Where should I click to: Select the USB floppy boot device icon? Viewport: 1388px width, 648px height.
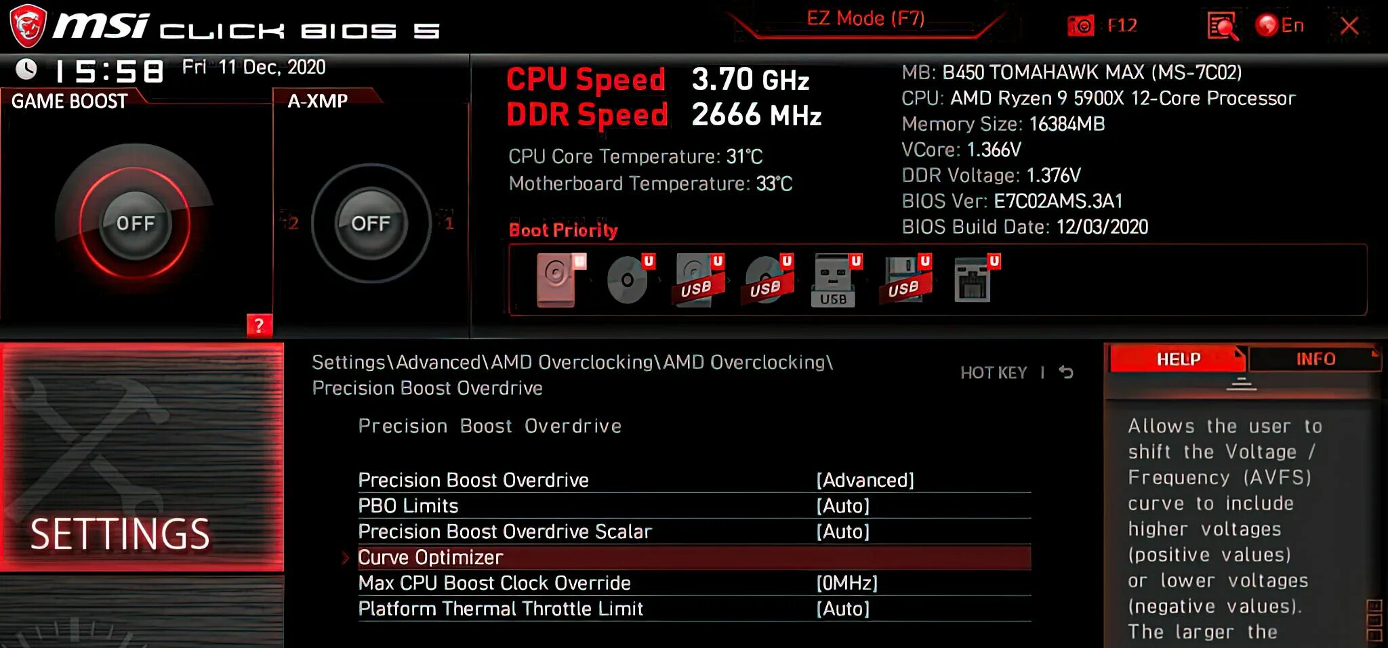click(906, 280)
